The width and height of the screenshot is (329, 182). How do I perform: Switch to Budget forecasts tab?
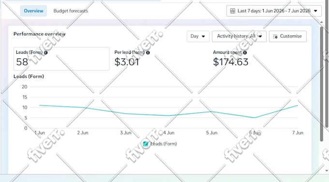[x=71, y=11]
